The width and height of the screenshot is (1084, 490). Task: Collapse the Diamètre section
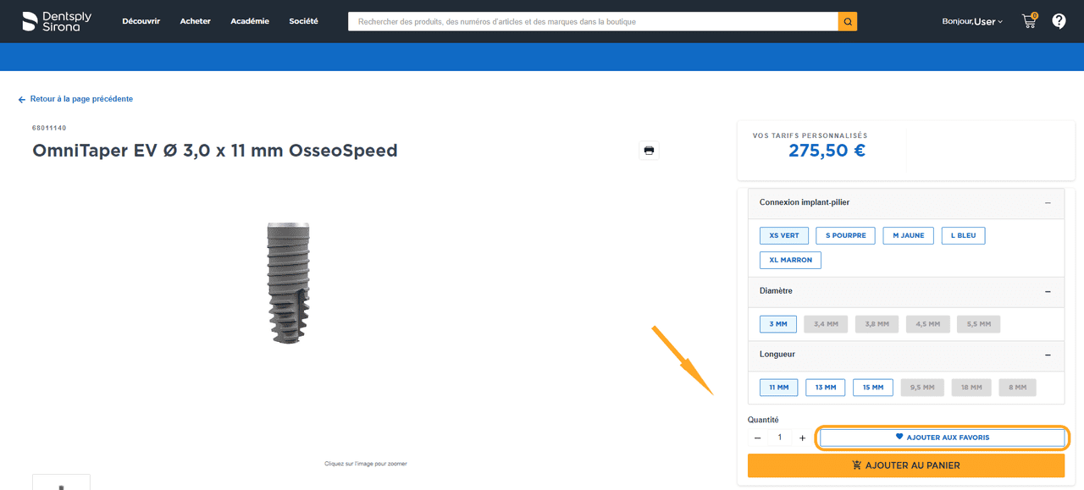(1048, 291)
